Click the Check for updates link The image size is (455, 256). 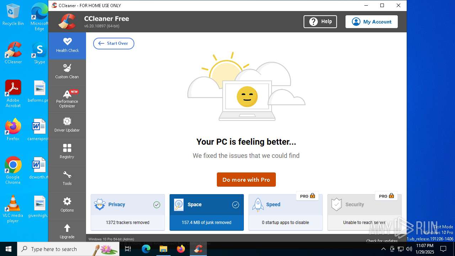tap(382, 241)
